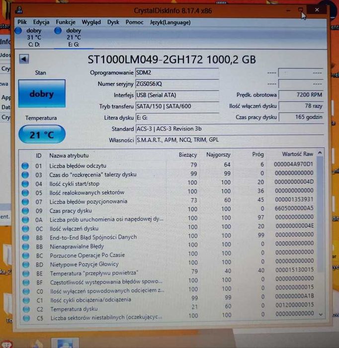Screen dimensions: 339x348
Task: Click status icon for attribute C5
Action: tap(26, 318)
